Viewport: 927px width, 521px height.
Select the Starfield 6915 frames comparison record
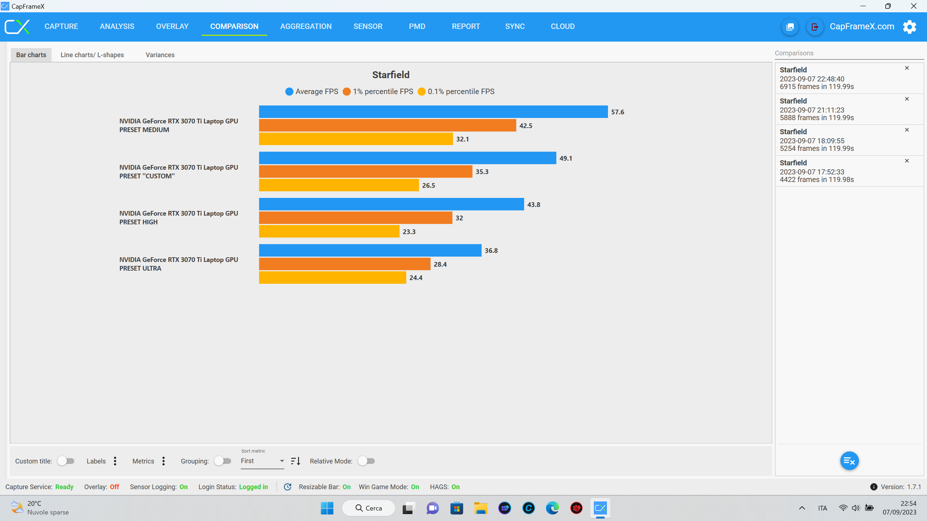[849, 78]
